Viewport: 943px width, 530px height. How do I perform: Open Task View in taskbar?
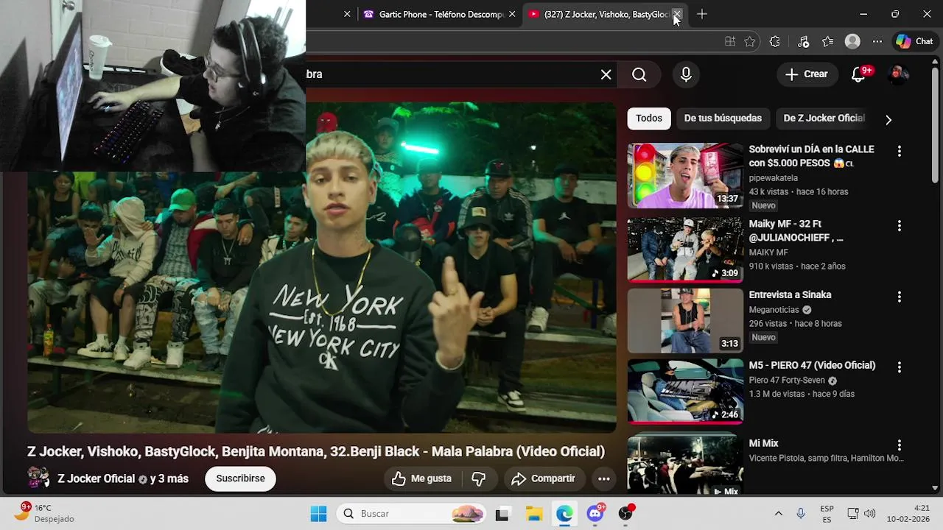point(502,514)
